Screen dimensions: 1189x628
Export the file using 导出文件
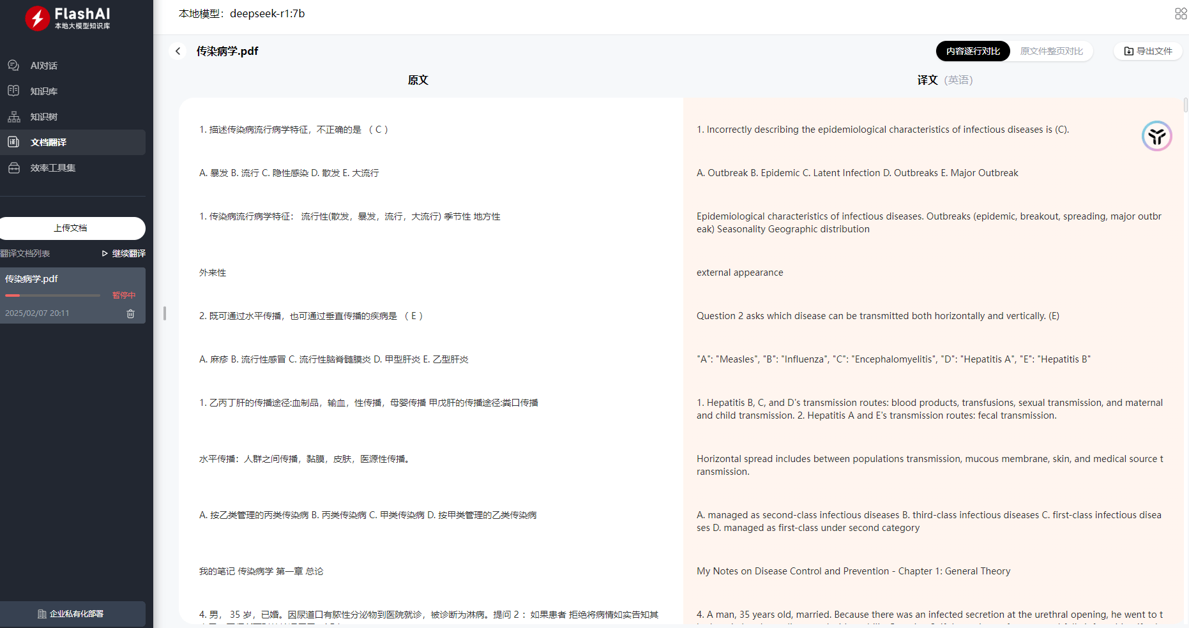click(x=1147, y=51)
